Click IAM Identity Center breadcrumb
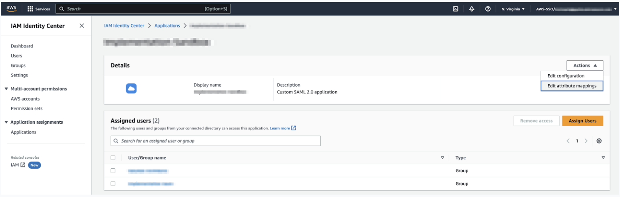 (x=124, y=26)
